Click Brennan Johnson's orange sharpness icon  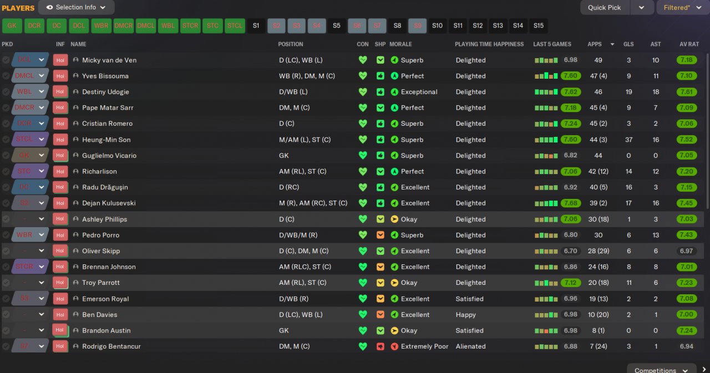click(x=380, y=267)
